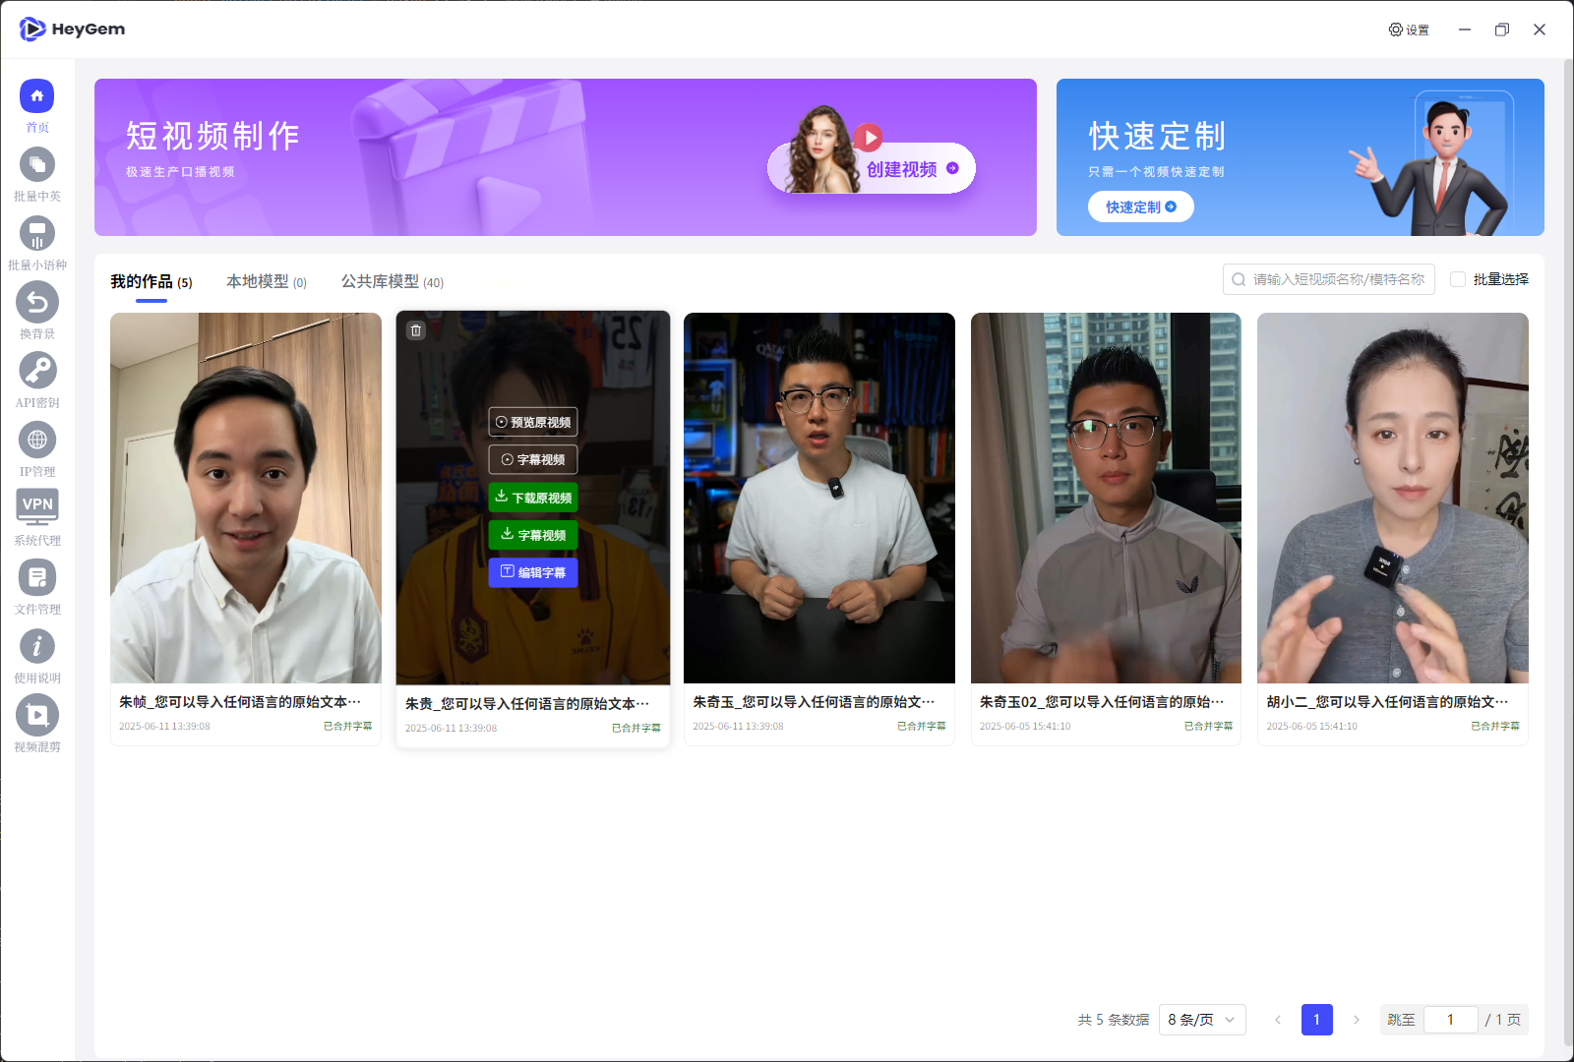Click the 短视频制作 purple banner

click(x=566, y=157)
